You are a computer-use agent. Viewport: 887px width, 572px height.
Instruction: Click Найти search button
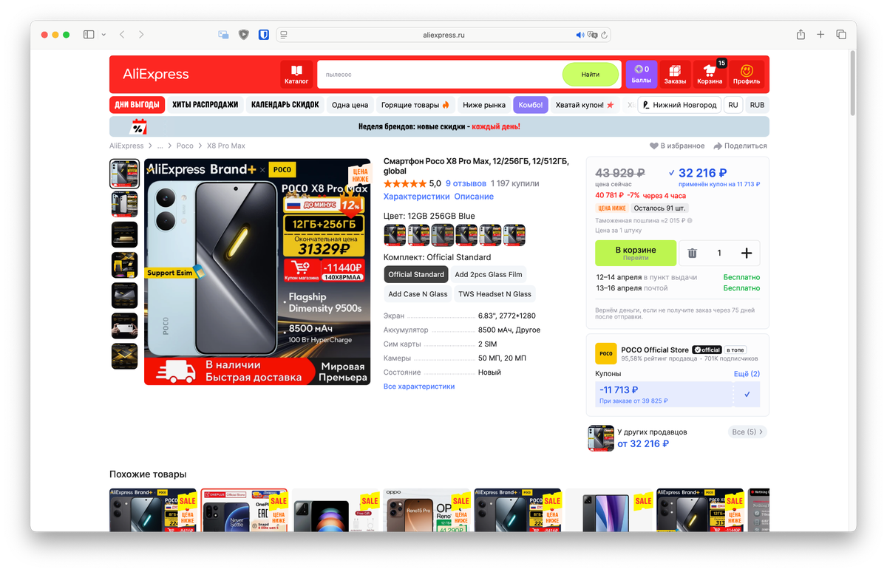pyautogui.click(x=591, y=74)
